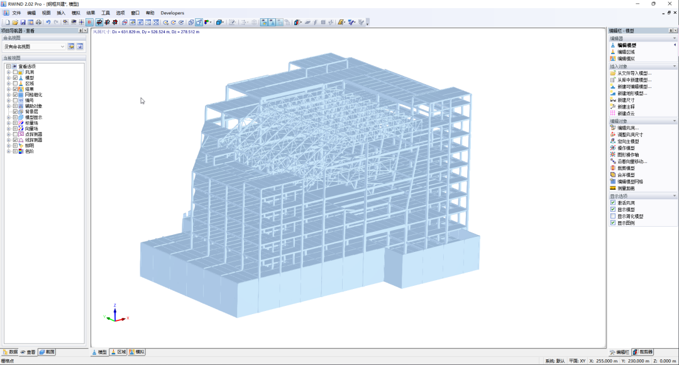The height and width of the screenshot is (365, 679).
Task: Click the New file toolbar icon
Action: 7,22
